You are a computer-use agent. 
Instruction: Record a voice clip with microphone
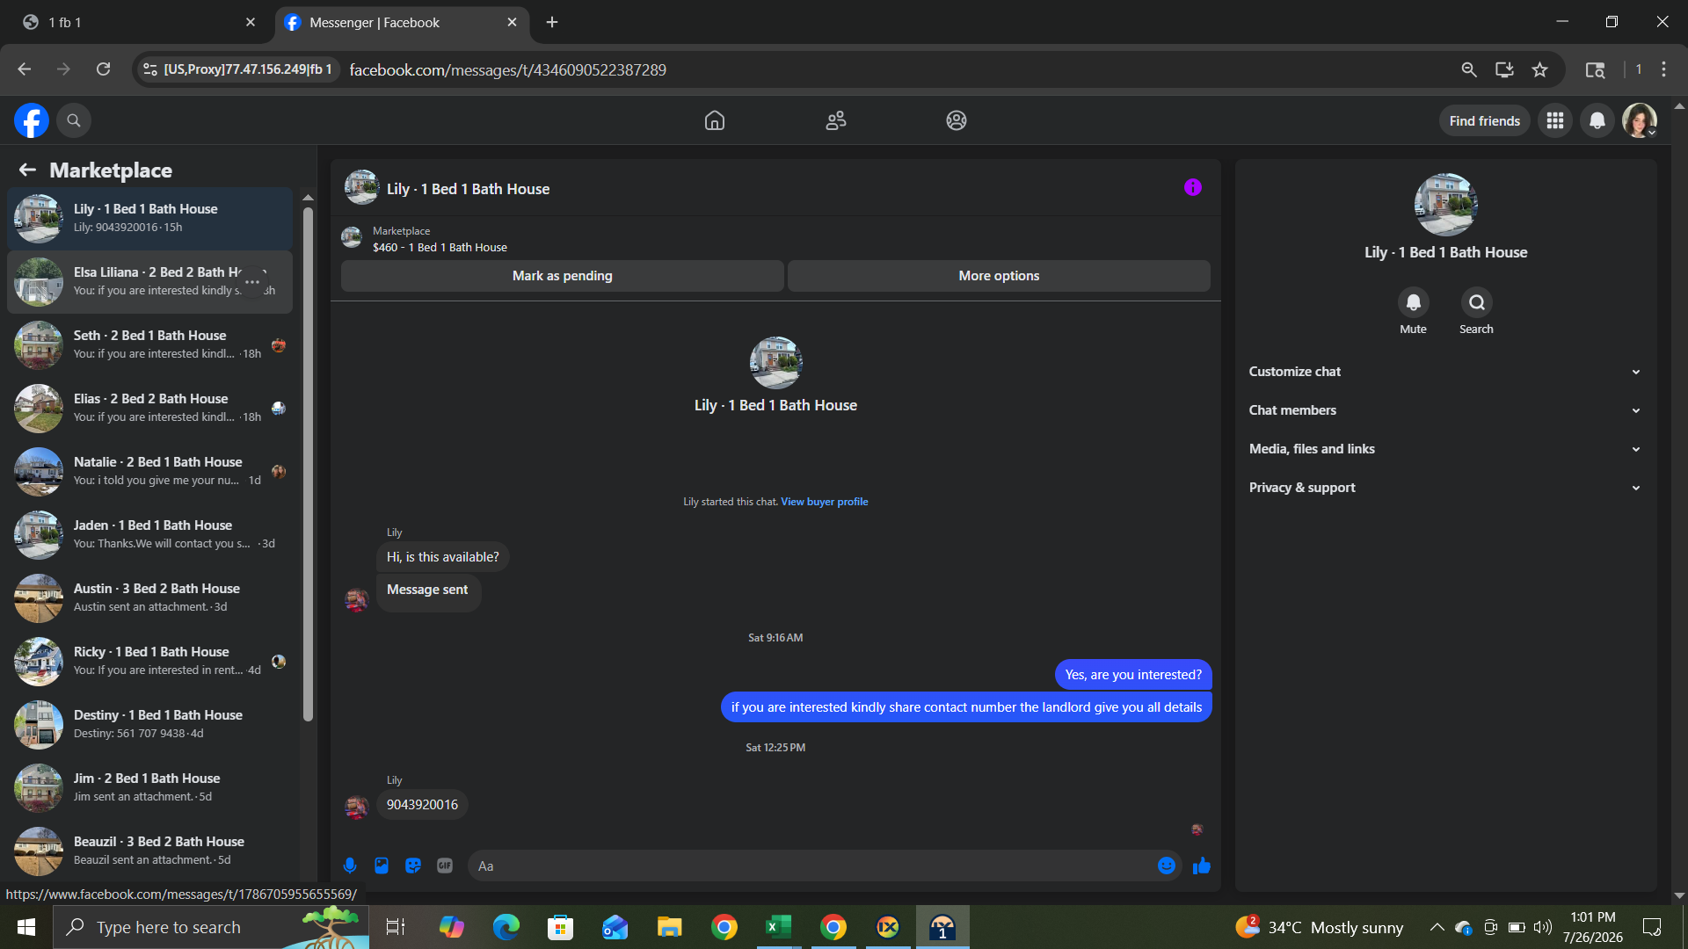click(350, 866)
